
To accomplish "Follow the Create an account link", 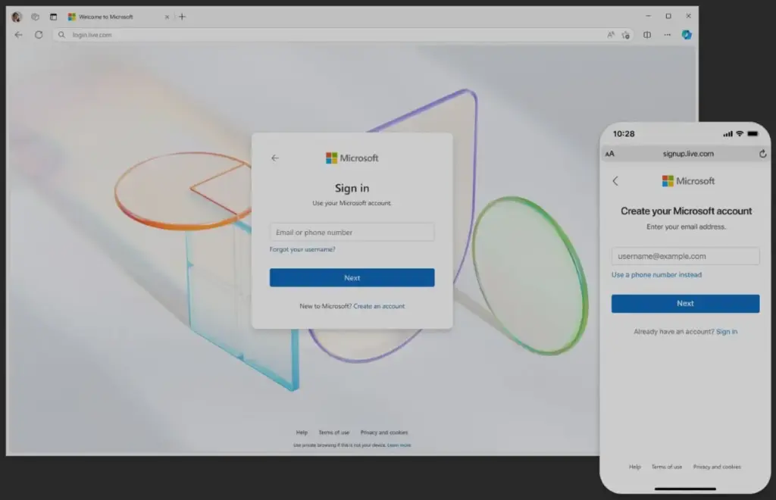I will click(379, 306).
